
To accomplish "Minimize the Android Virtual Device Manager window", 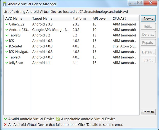I will point(132,3).
